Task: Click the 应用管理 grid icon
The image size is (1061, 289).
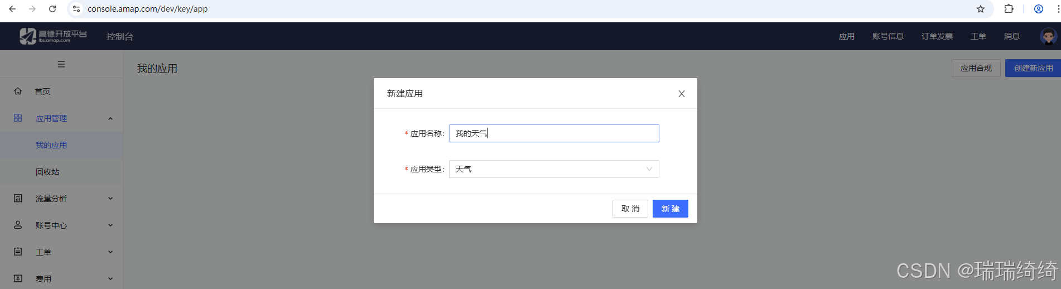Action: 18,118
